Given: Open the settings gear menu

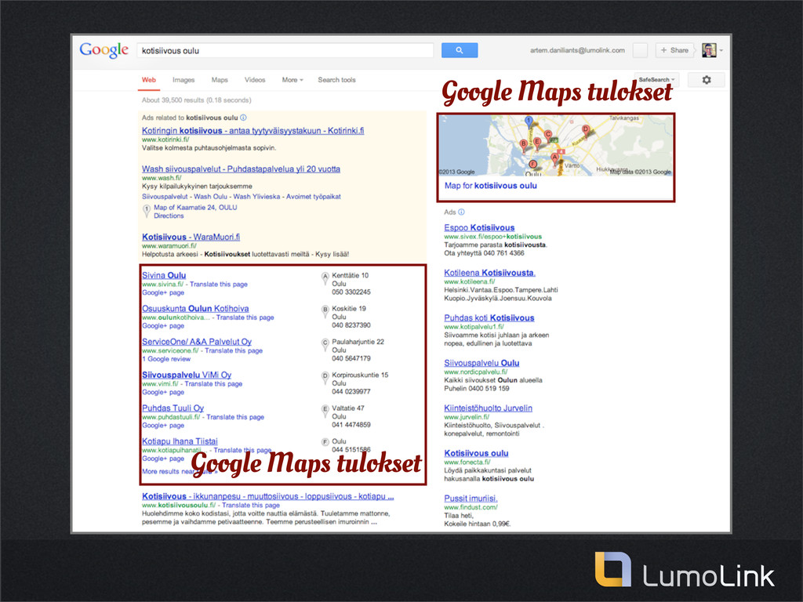Looking at the screenshot, I should tap(707, 80).
